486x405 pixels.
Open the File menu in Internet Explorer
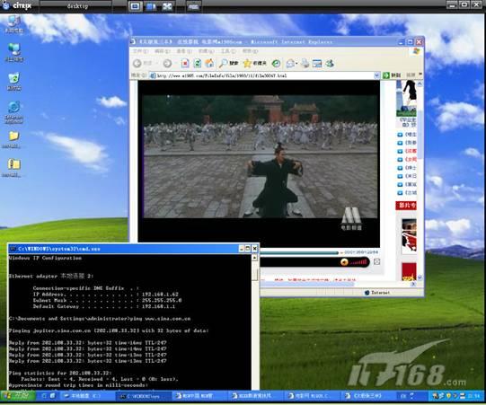coord(140,51)
